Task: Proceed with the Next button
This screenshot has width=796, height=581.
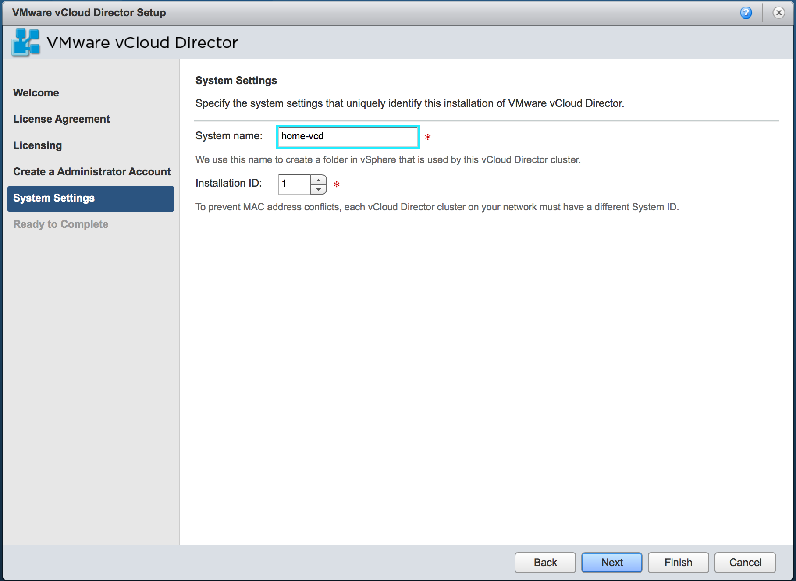Action: point(611,563)
